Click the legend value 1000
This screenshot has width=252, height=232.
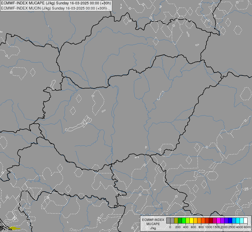[209, 227]
